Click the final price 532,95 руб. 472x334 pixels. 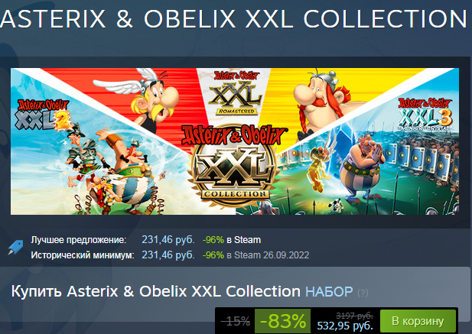(x=345, y=326)
